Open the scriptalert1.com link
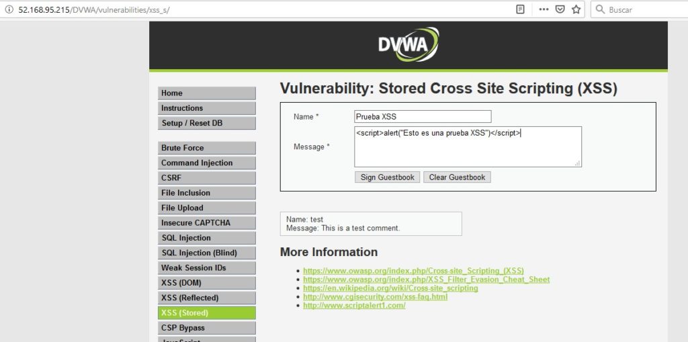Viewport: 688px width, 342px height. point(354,306)
